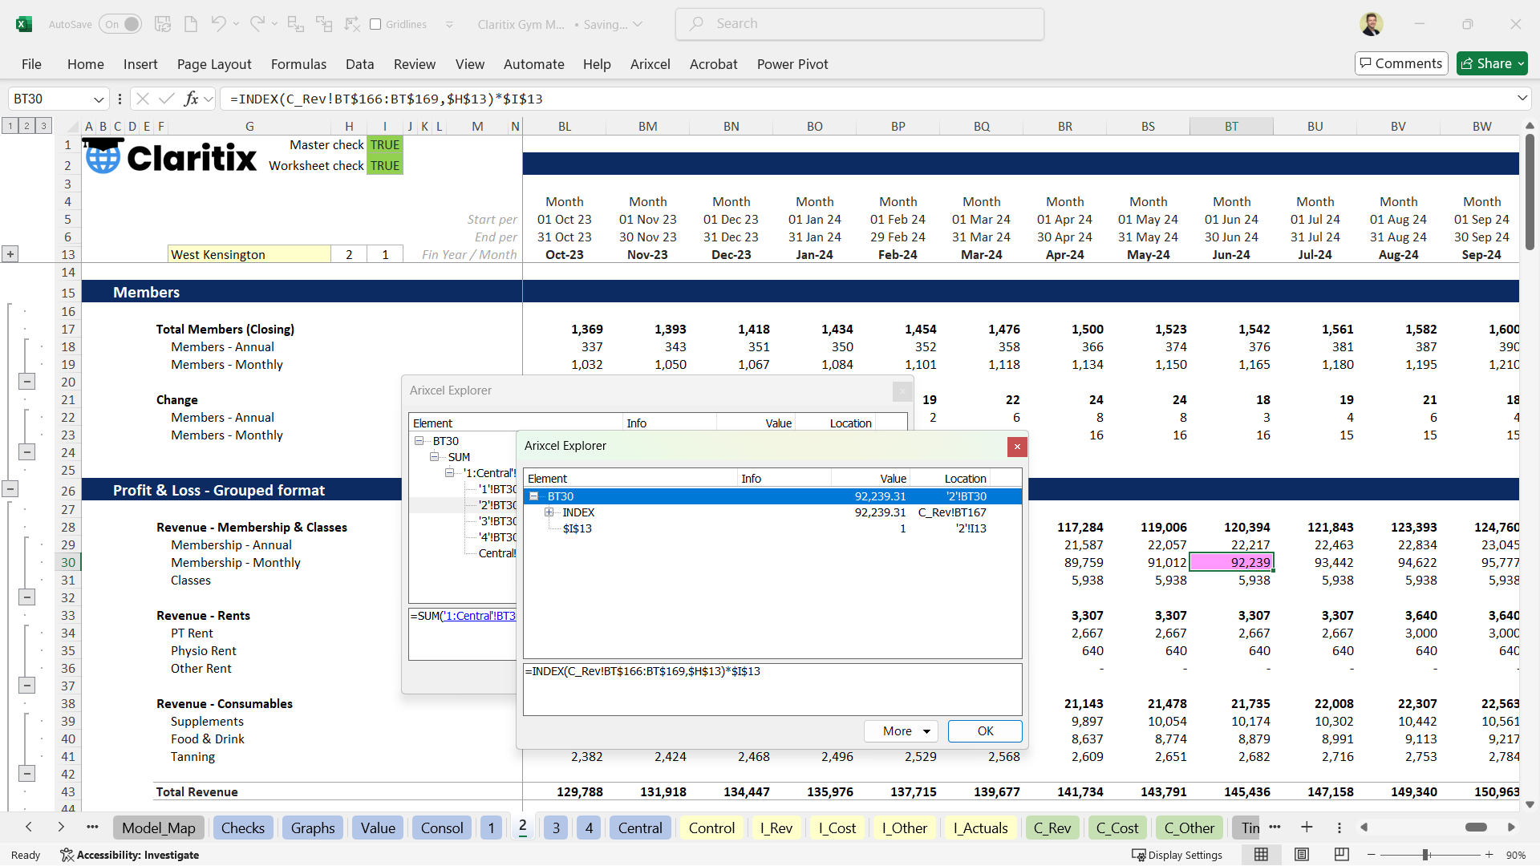Screen dimensions: 1540x866
Task: Switch to Page Layout view in status bar
Action: click(1302, 855)
